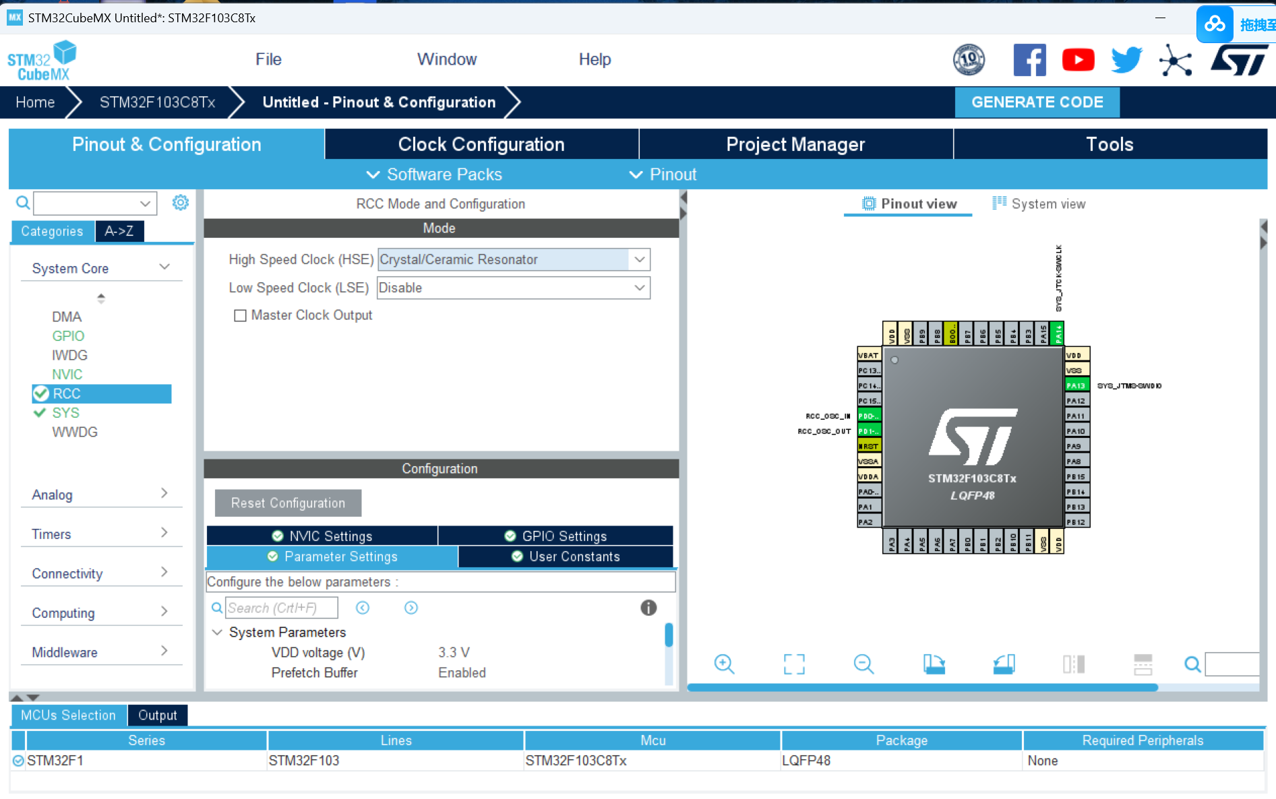Image resolution: width=1276 pixels, height=799 pixels.
Task: Click the ST community network icon
Action: [1176, 61]
